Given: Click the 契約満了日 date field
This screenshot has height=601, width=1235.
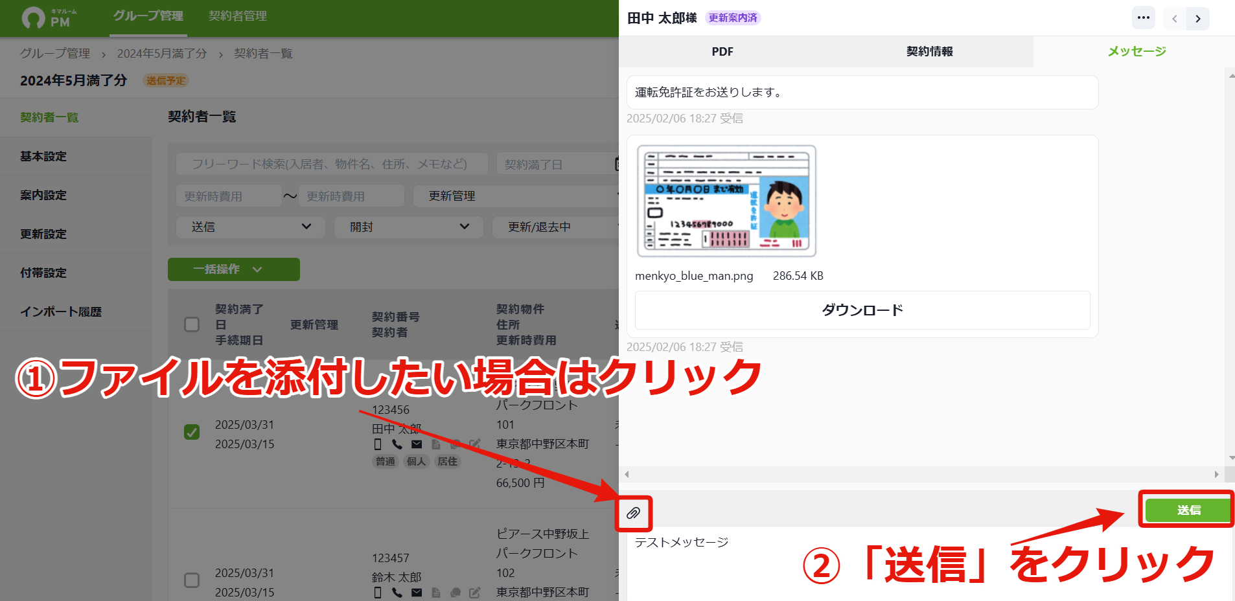Looking at the screenshot, I should 558,164.
